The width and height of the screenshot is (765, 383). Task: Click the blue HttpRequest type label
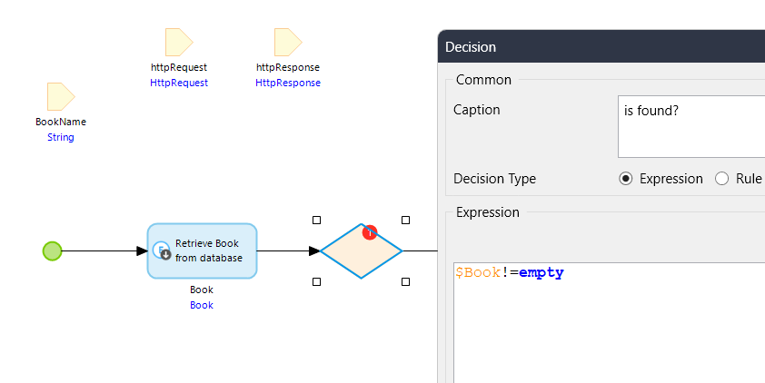pyautogui.click(x=179, y=83)
